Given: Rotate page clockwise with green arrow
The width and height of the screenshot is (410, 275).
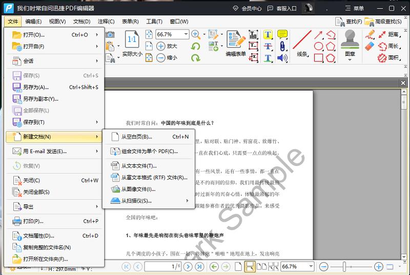Looking at the screenshot, I should [x=195, y=58].
